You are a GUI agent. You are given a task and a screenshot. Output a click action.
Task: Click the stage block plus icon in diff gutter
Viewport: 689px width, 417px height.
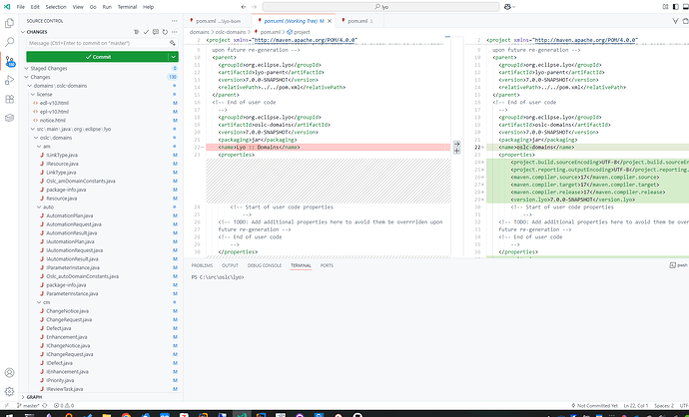tap(457, 151)
